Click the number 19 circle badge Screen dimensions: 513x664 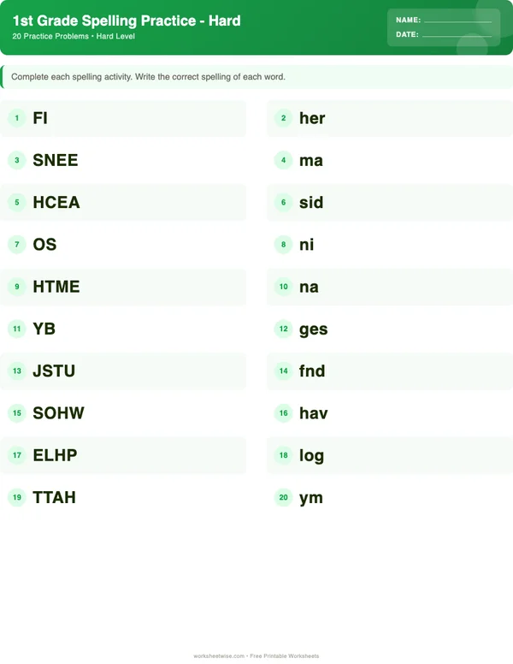click(x=16, y=497)
